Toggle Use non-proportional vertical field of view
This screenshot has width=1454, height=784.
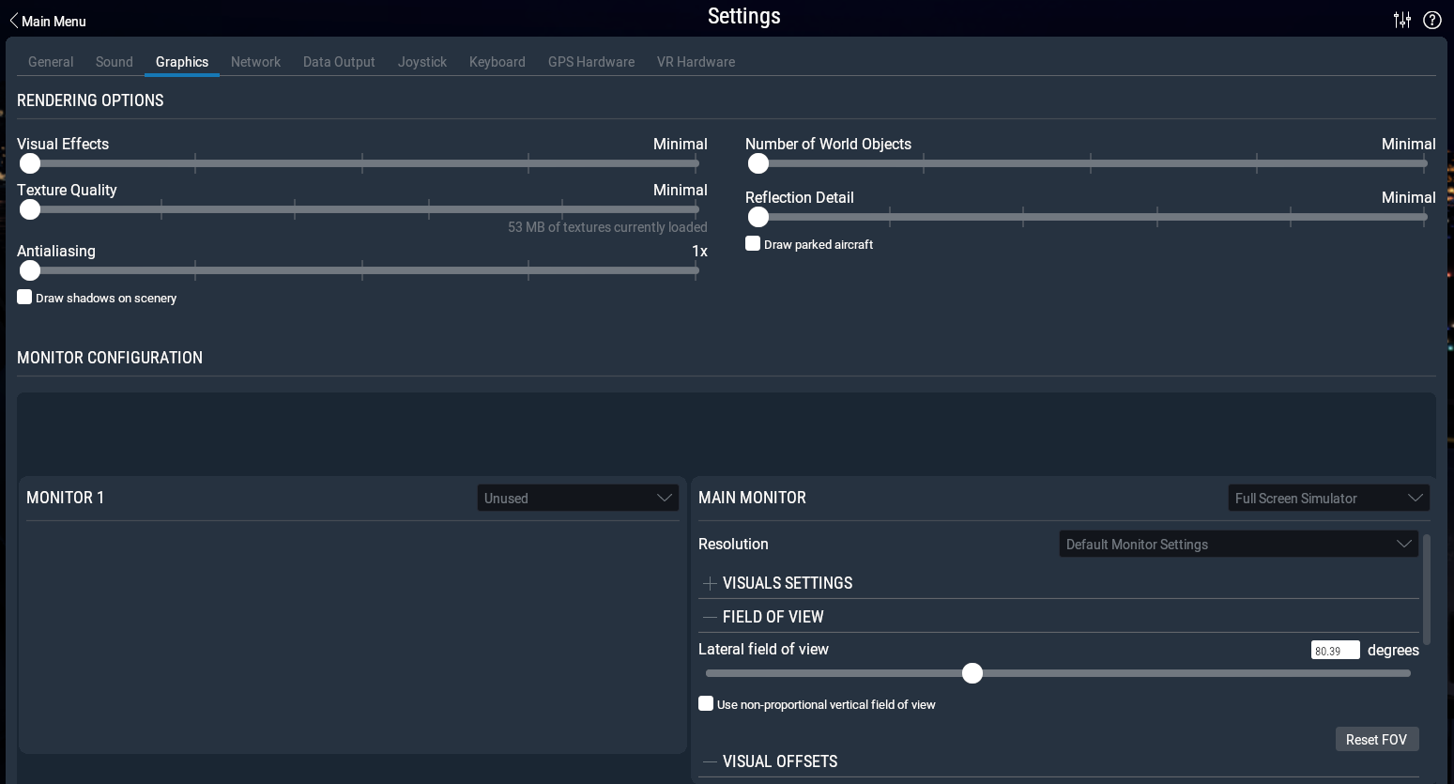[x=706, y=703]
